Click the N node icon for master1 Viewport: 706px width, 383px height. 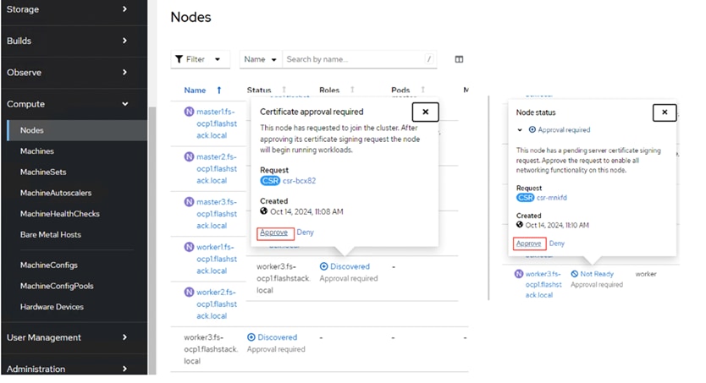[x=189, y=112]
